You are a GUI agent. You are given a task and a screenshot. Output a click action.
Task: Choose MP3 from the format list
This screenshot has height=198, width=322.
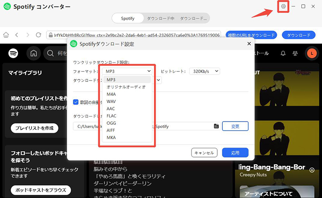[x=127, y=80]
